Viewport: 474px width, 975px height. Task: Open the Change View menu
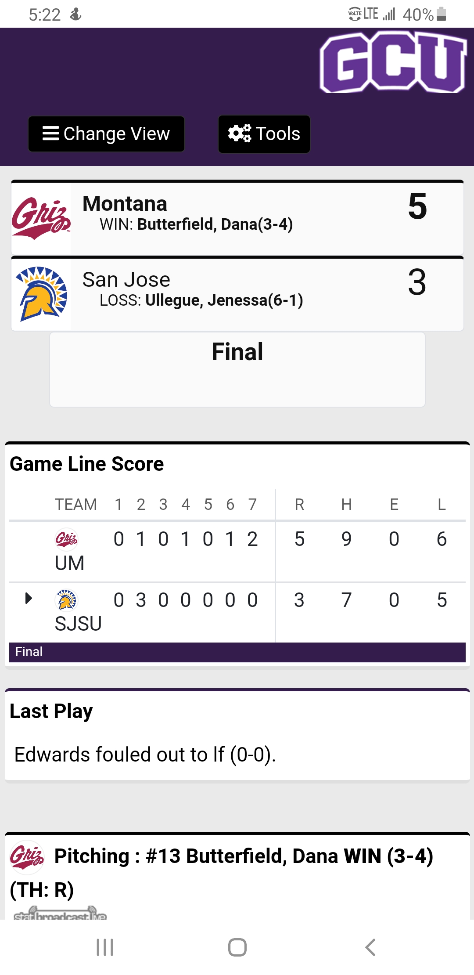106,134
